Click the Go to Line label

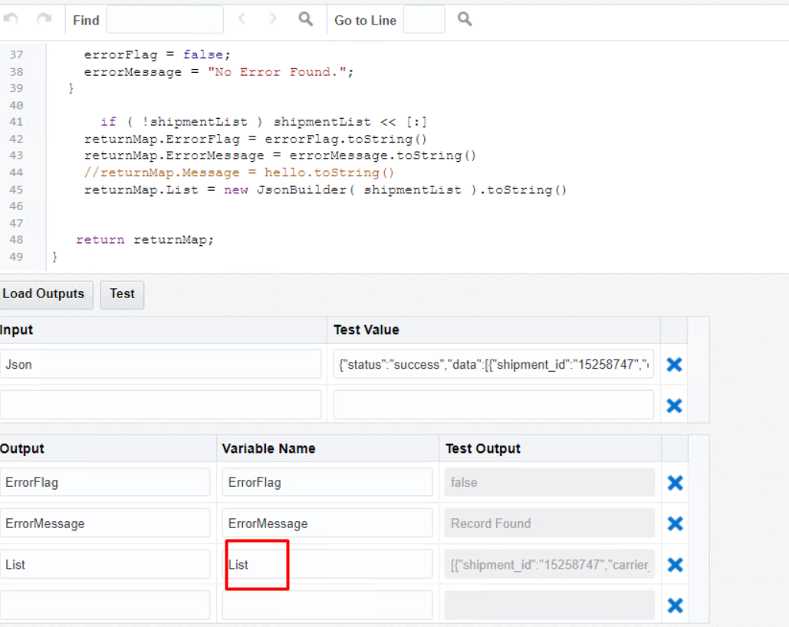(x=365, y=20)
